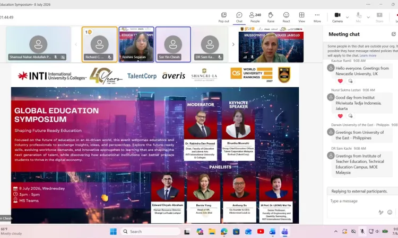This screenshot has height=238, width=398.
Task: Open the People participants panel
Action: (255, 17)
